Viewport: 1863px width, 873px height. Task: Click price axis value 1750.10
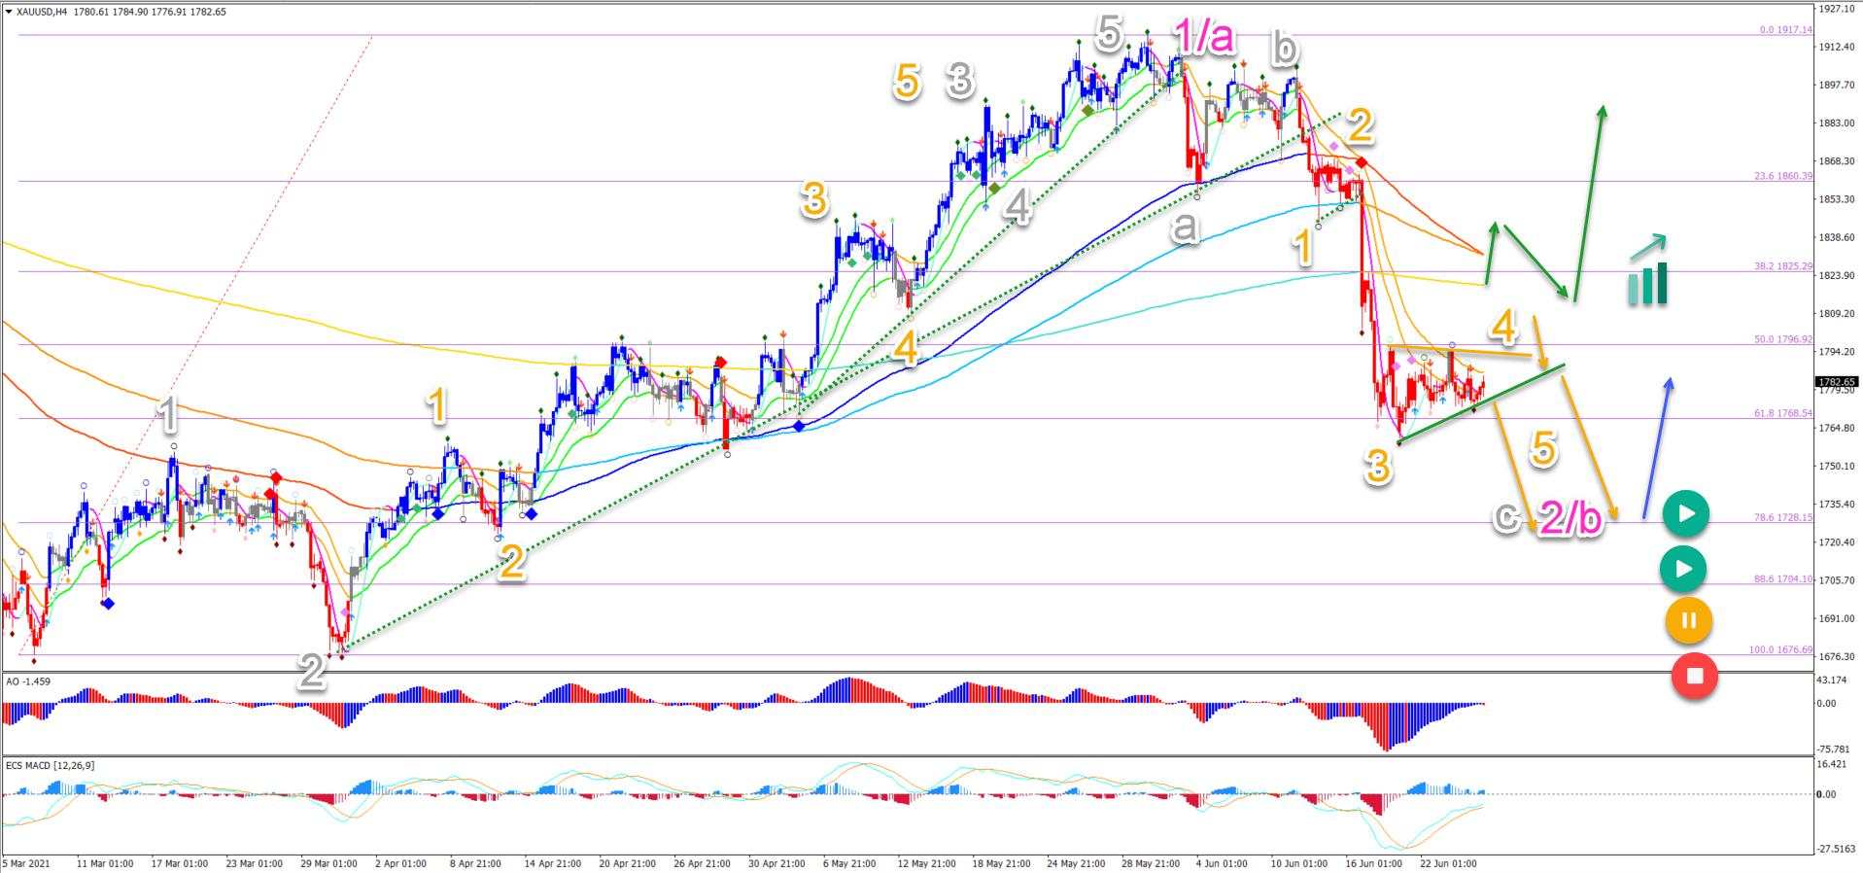[1838, 466]
